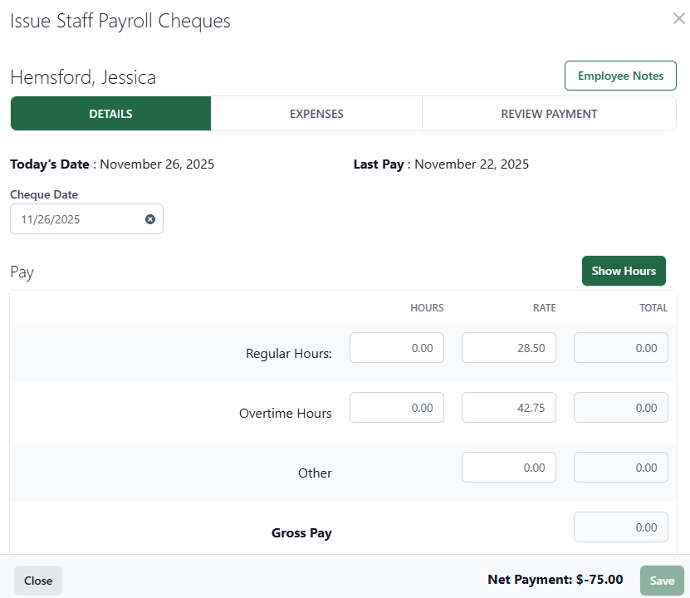
Task: Switch to the Details tab
Action: (111, 114)
